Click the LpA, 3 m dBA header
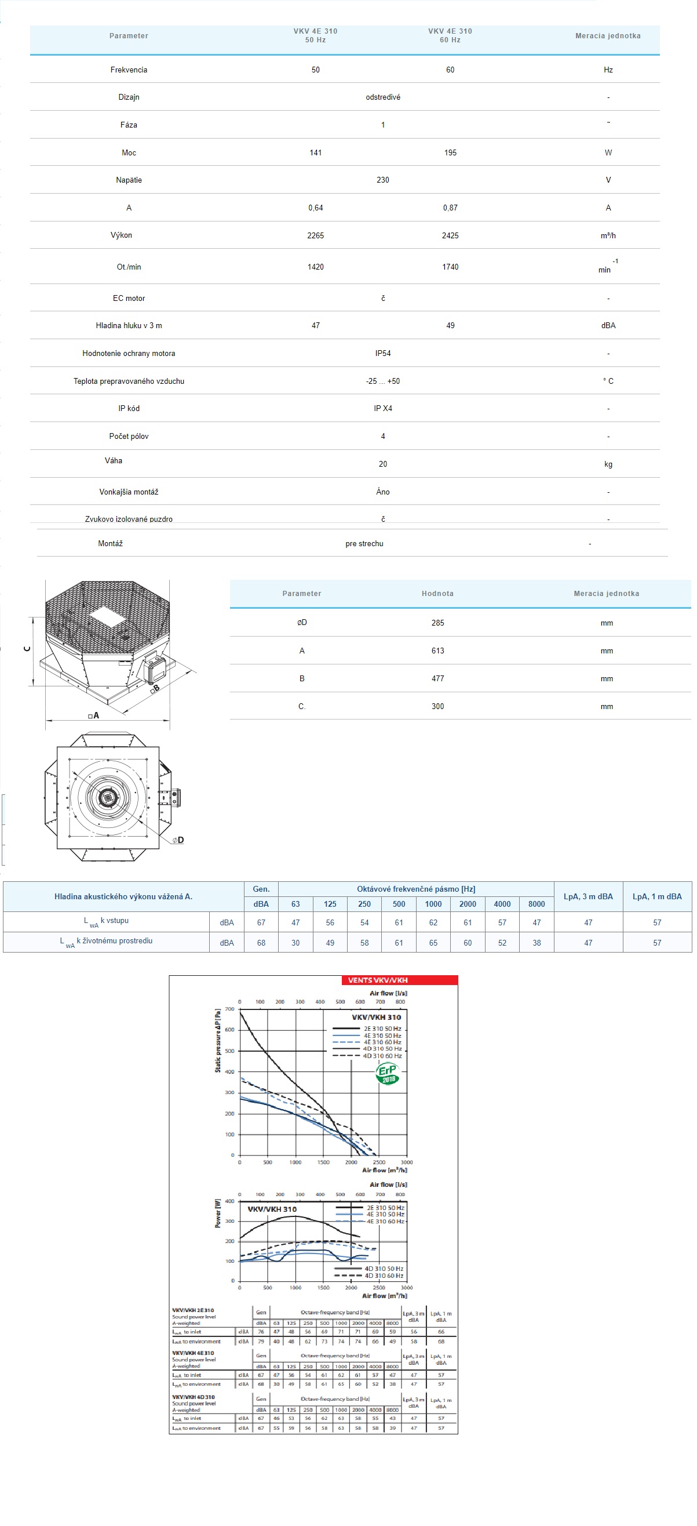 tap(588, 896)
